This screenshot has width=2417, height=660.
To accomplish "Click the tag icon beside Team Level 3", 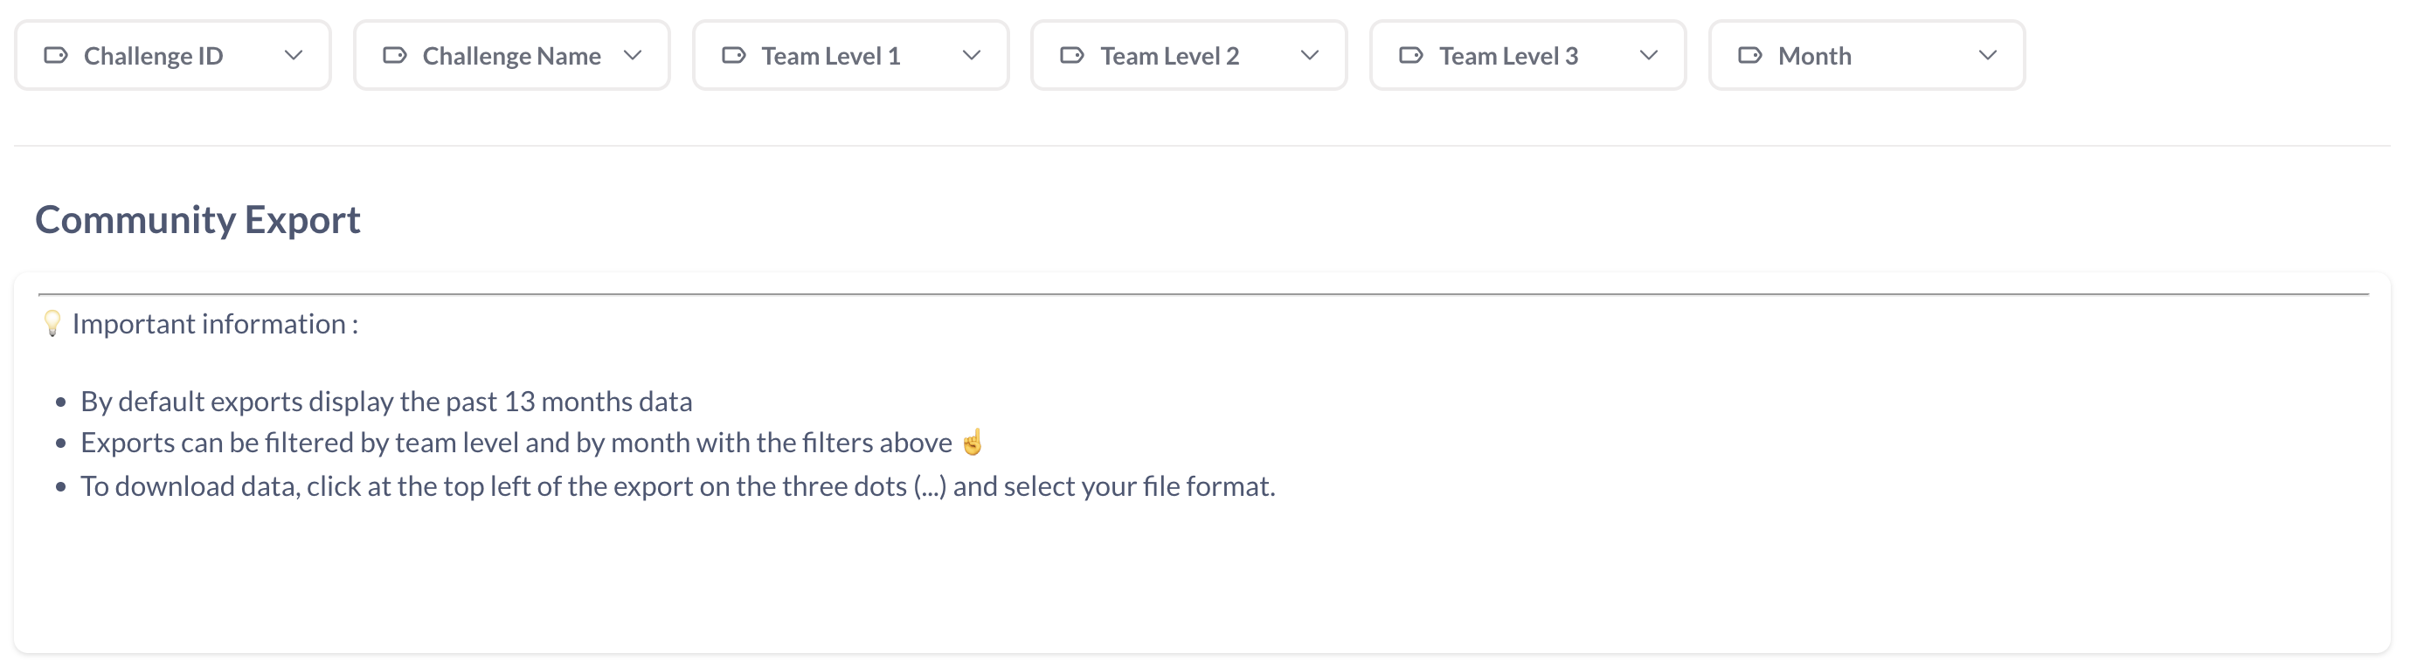I will [1411, 55].
